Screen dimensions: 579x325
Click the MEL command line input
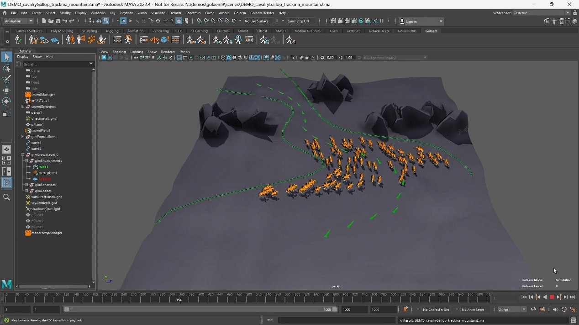tap(337, 320)
